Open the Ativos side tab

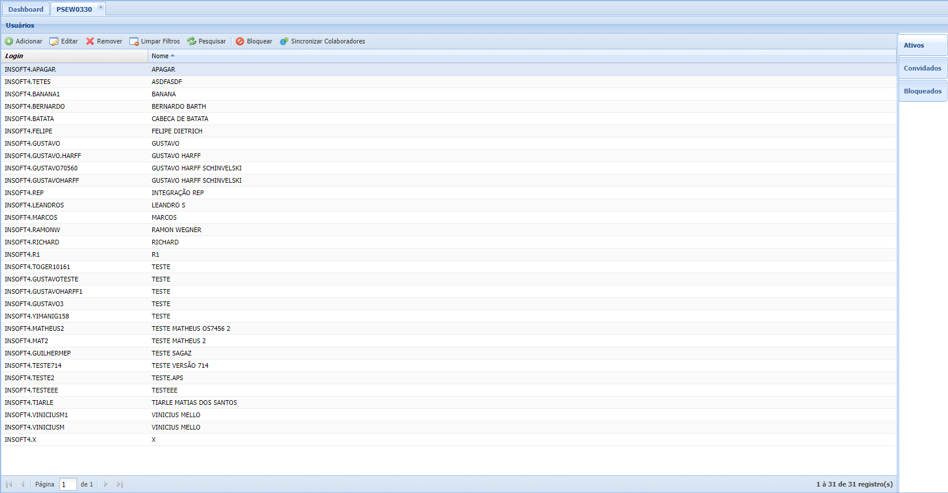tap(923, 45)
